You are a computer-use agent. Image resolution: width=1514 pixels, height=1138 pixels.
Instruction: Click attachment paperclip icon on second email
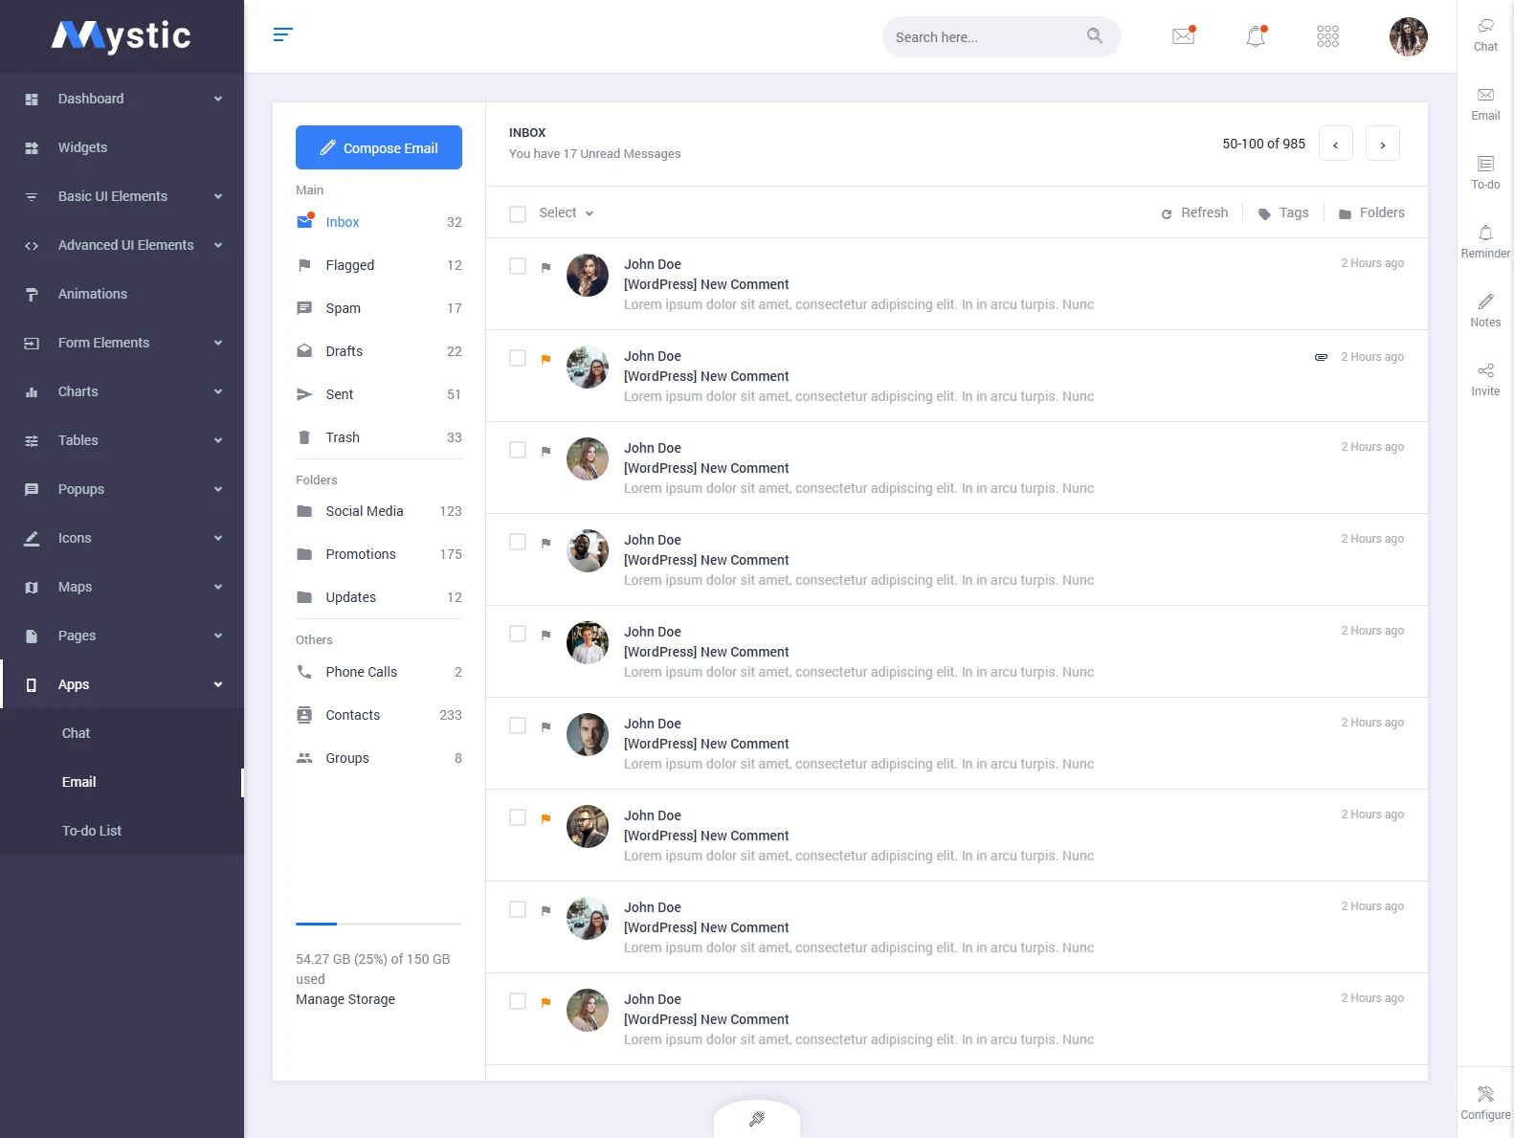point(1321,357)
